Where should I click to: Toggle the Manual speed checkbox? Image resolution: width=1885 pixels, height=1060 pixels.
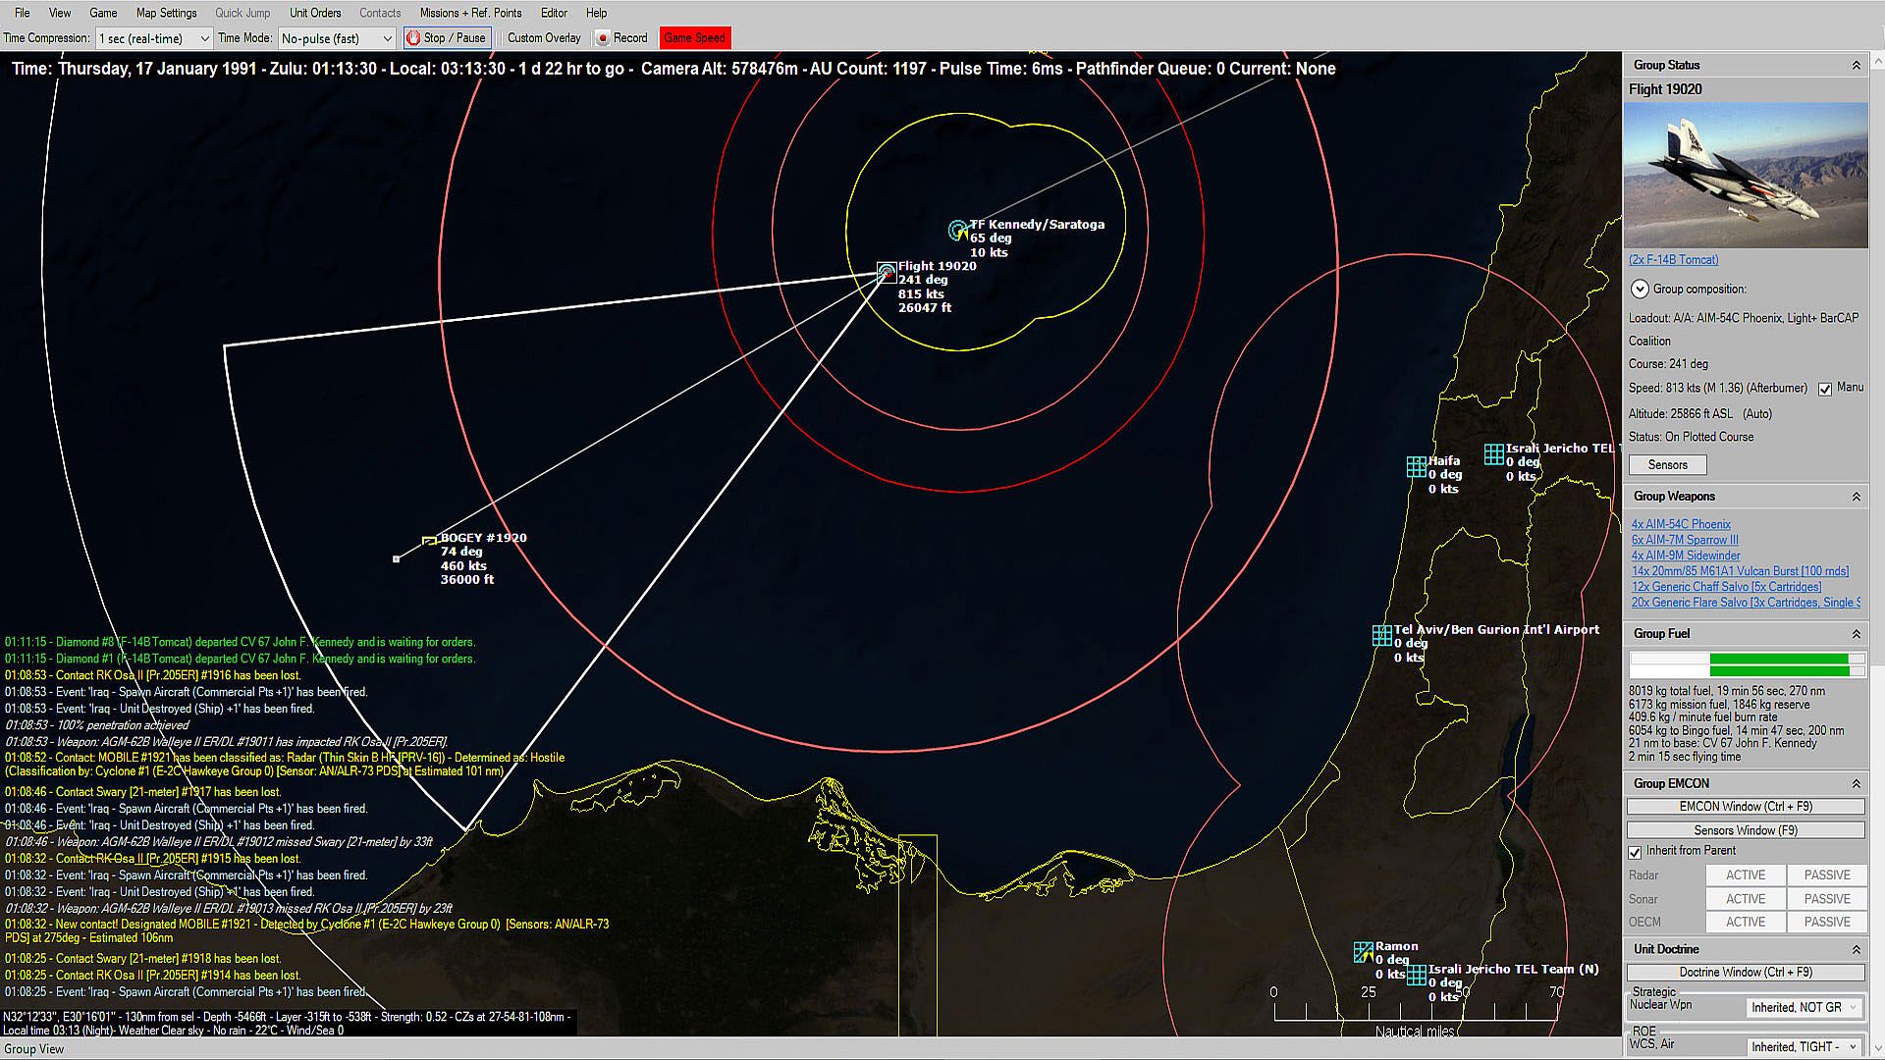(x=1825, y=389)
